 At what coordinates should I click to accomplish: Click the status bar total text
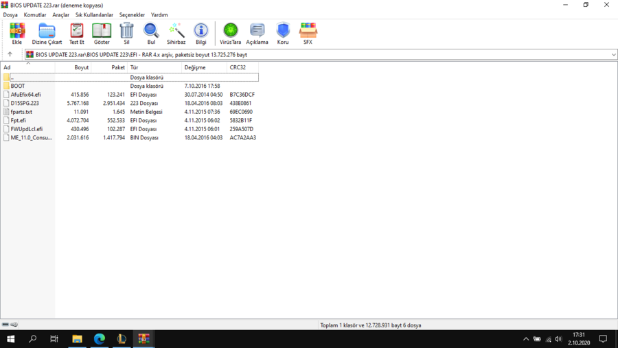(x=371, y=325)
